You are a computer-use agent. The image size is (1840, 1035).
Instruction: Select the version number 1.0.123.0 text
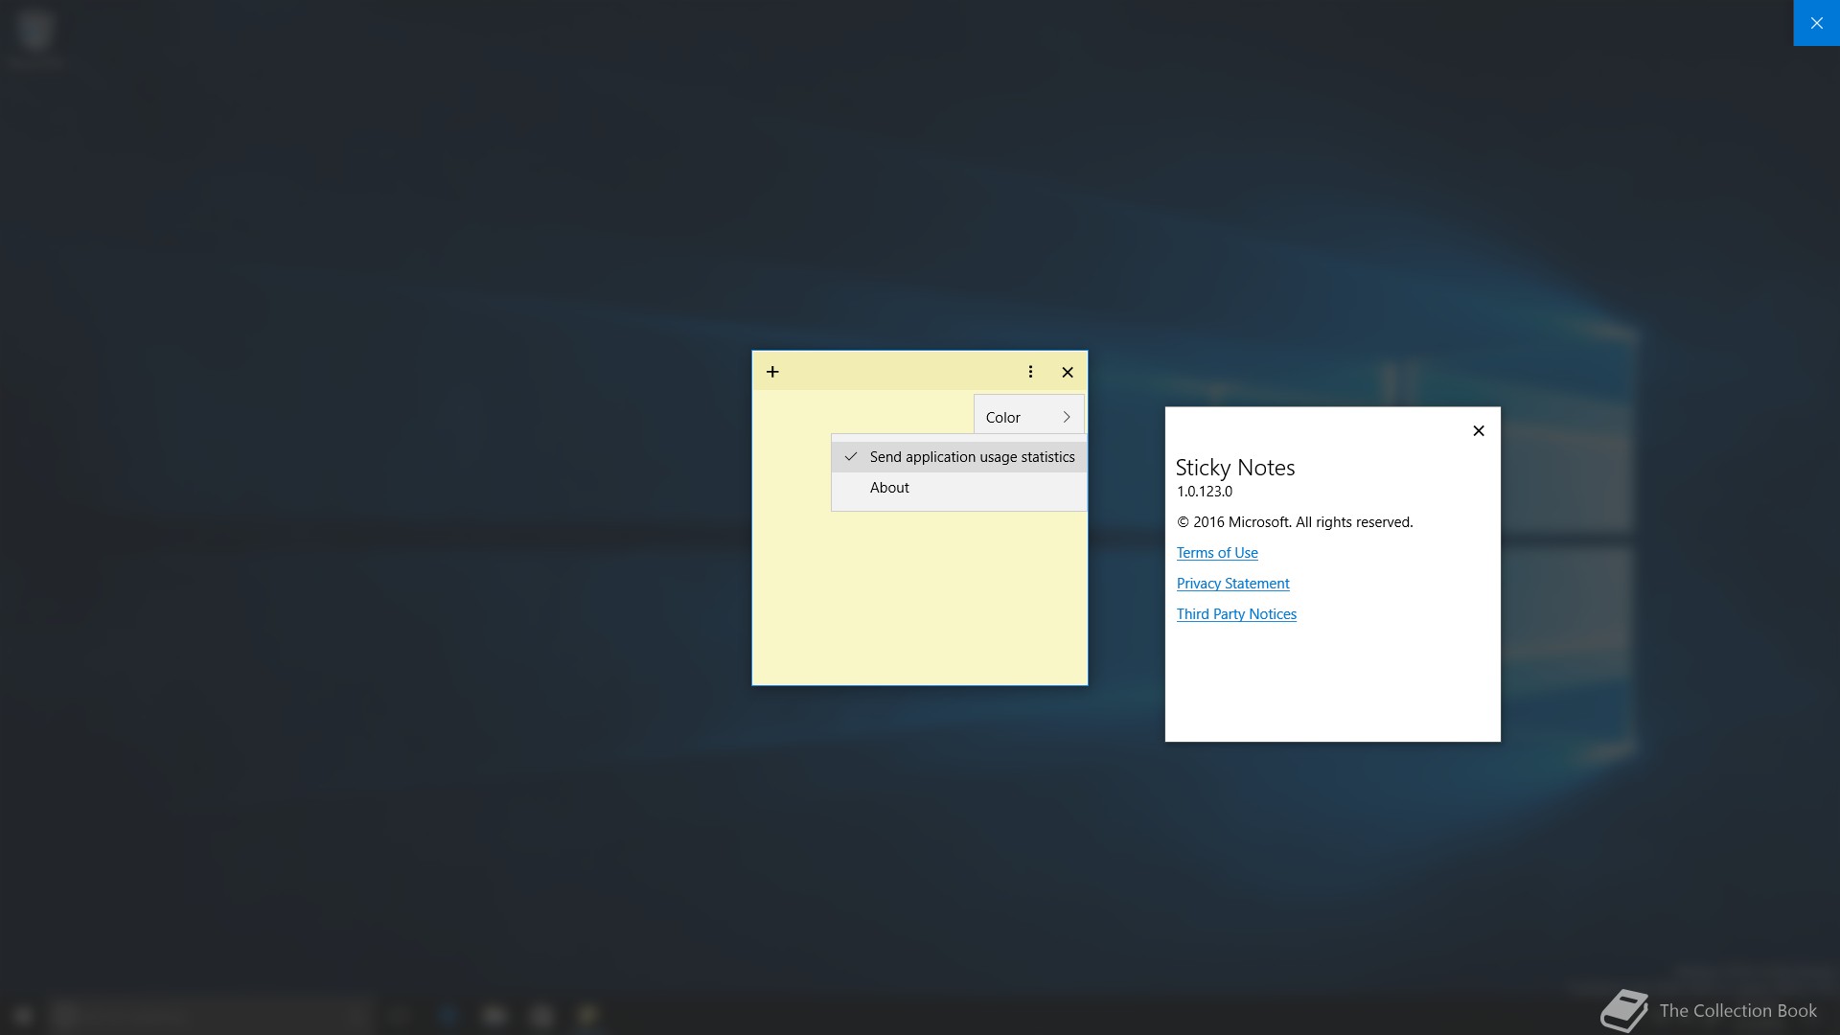(x=1205, y=492)
